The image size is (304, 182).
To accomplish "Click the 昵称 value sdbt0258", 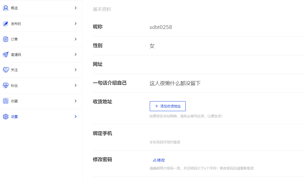I will click(x=161, y=27).
